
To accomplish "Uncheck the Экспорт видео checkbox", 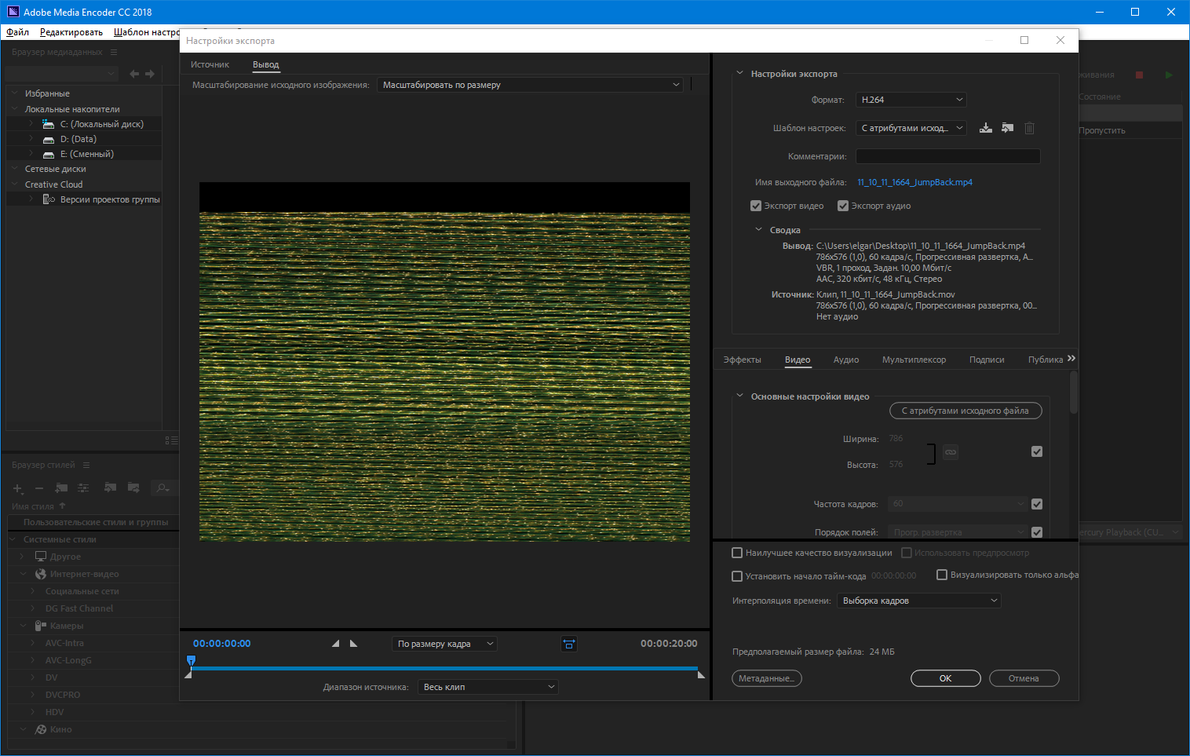I will coord(756,206).
